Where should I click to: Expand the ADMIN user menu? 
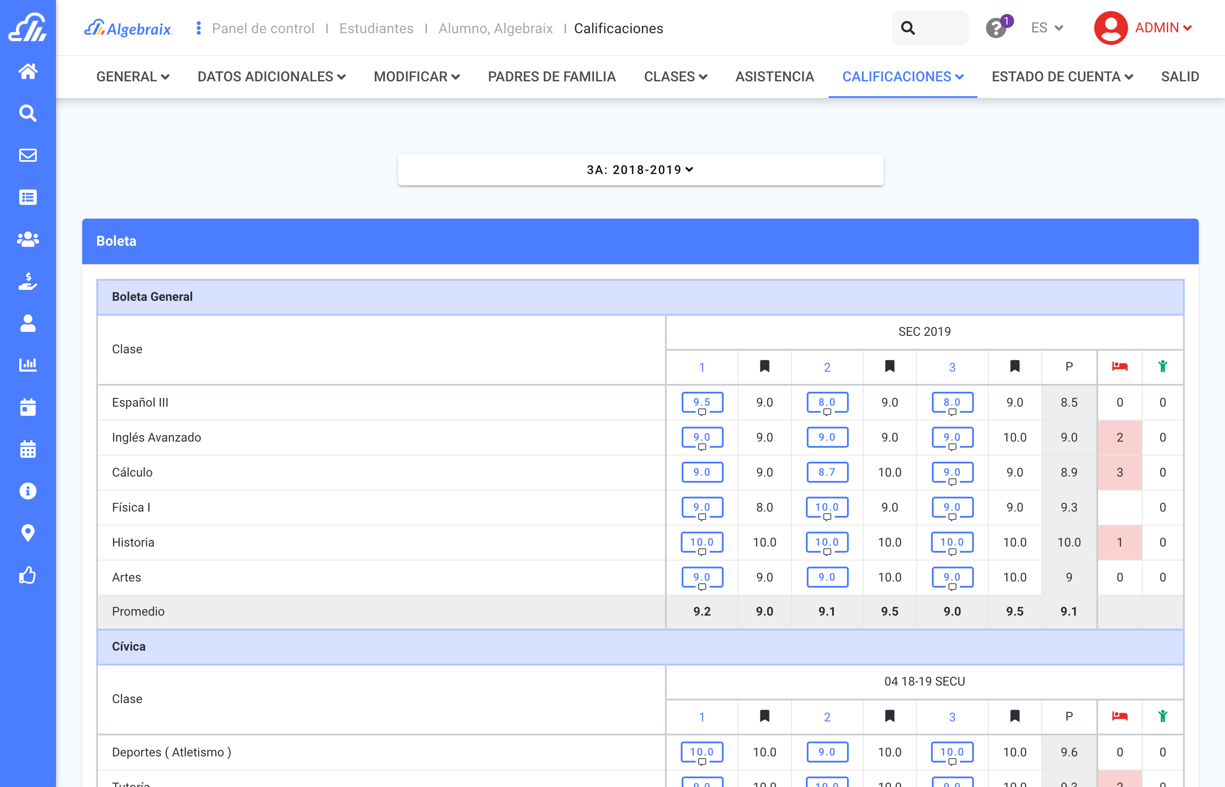[x=1143, y=28]
